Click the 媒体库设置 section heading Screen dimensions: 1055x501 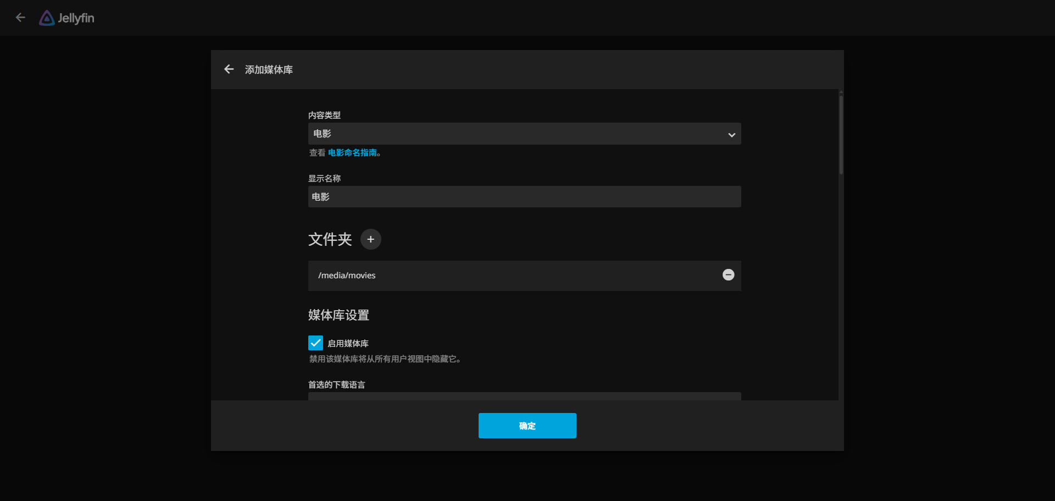(x=338, y=315)
